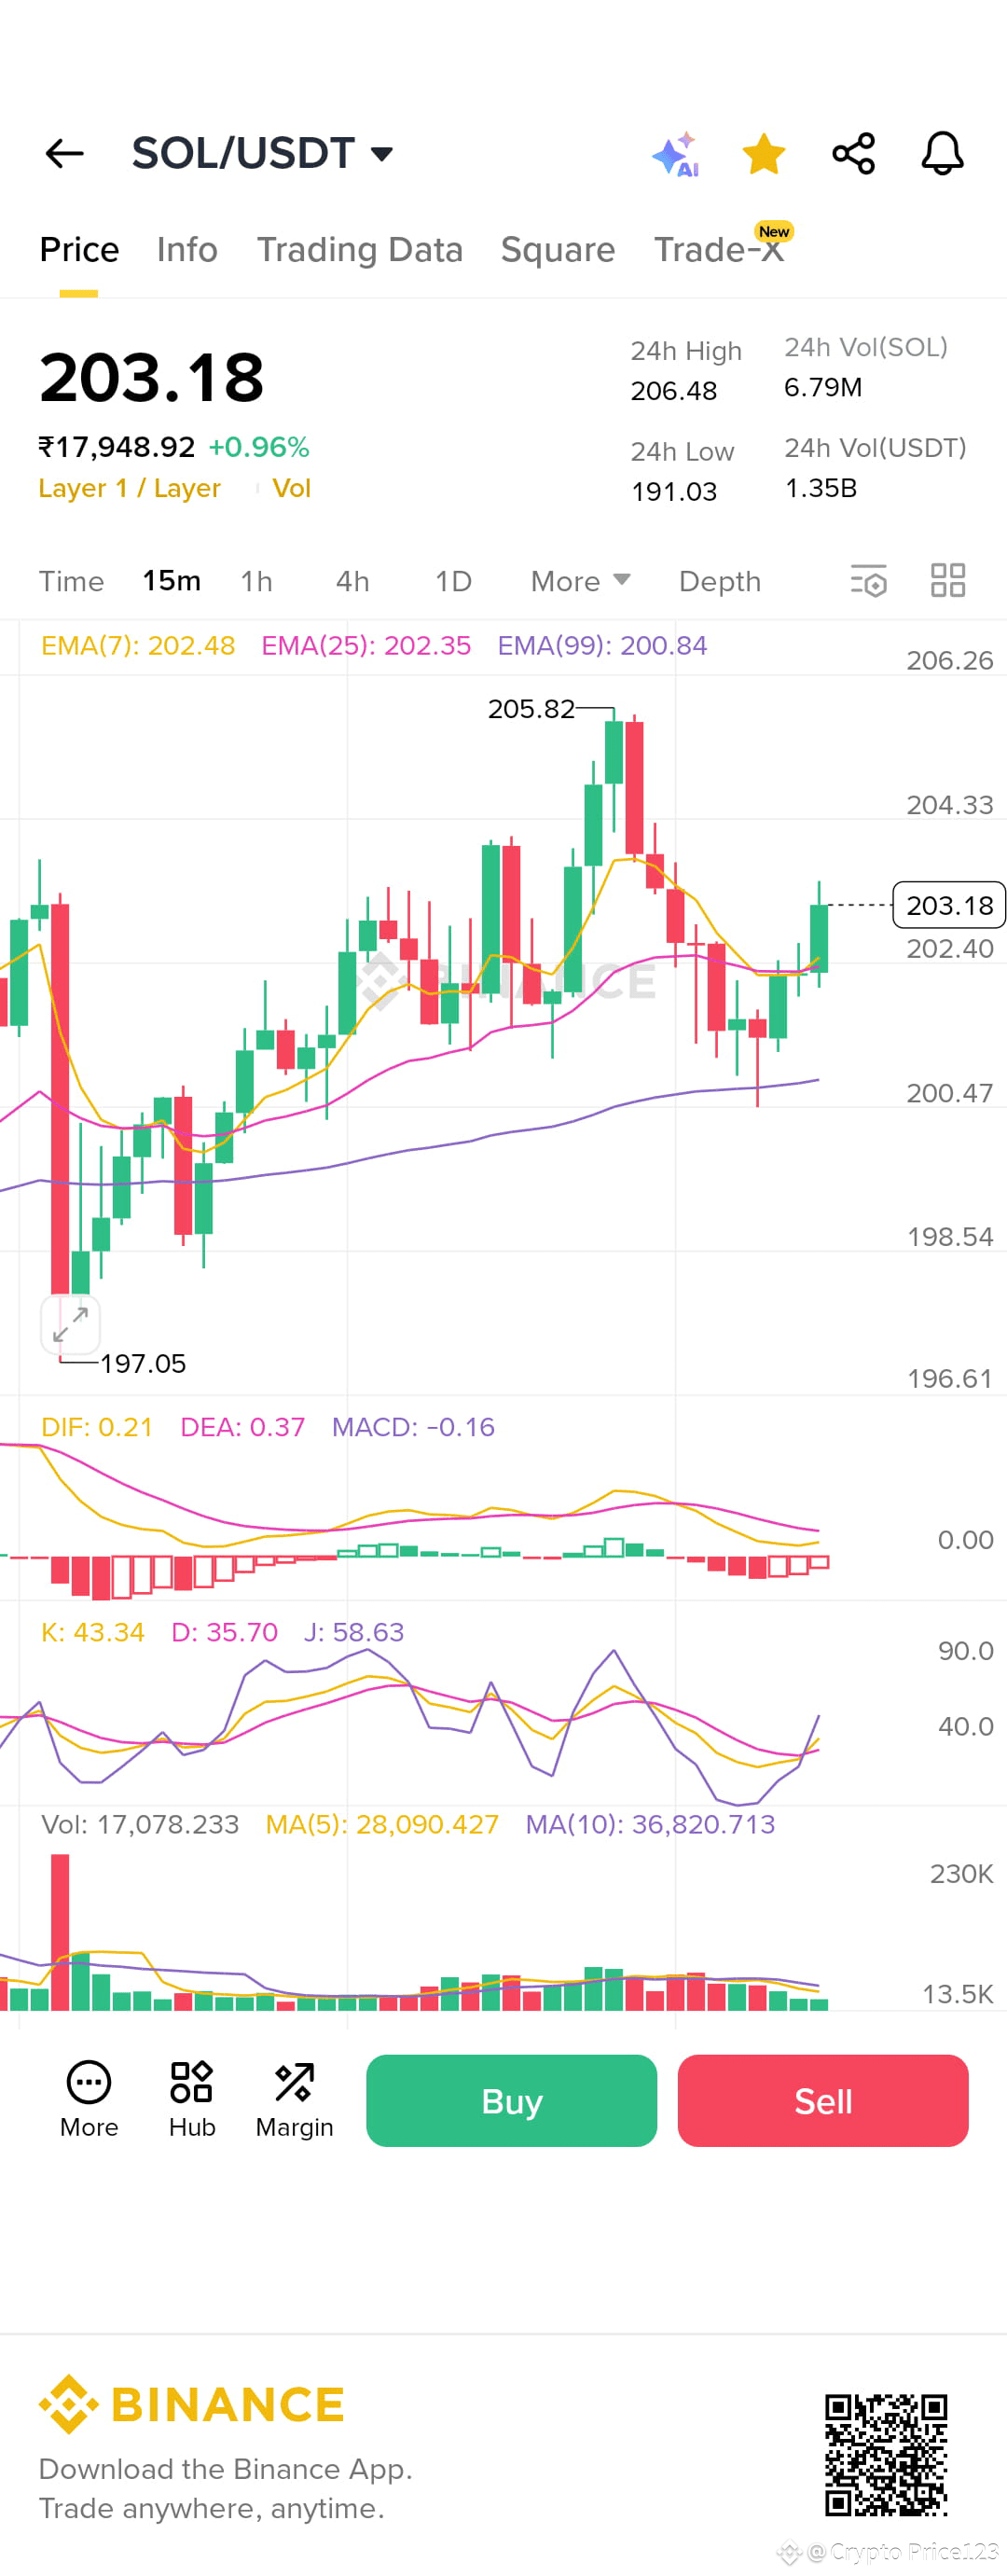Open price alerts bell icon

[942, 154]
